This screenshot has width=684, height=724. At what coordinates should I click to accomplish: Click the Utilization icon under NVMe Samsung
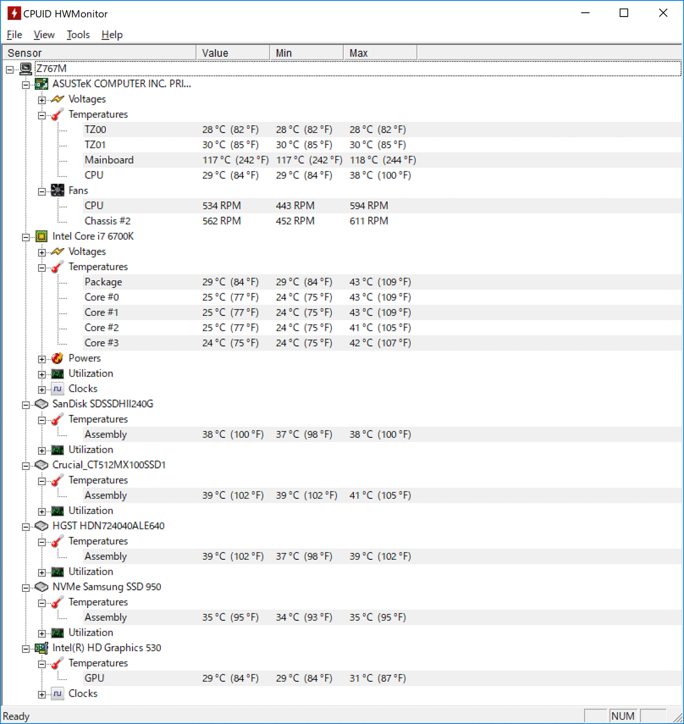57,633
